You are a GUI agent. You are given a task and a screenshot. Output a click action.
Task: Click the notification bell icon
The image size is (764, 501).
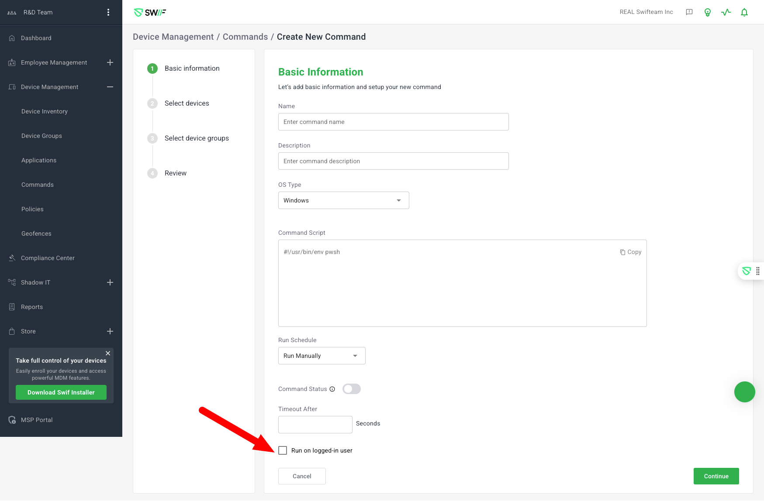pos(744,12)
